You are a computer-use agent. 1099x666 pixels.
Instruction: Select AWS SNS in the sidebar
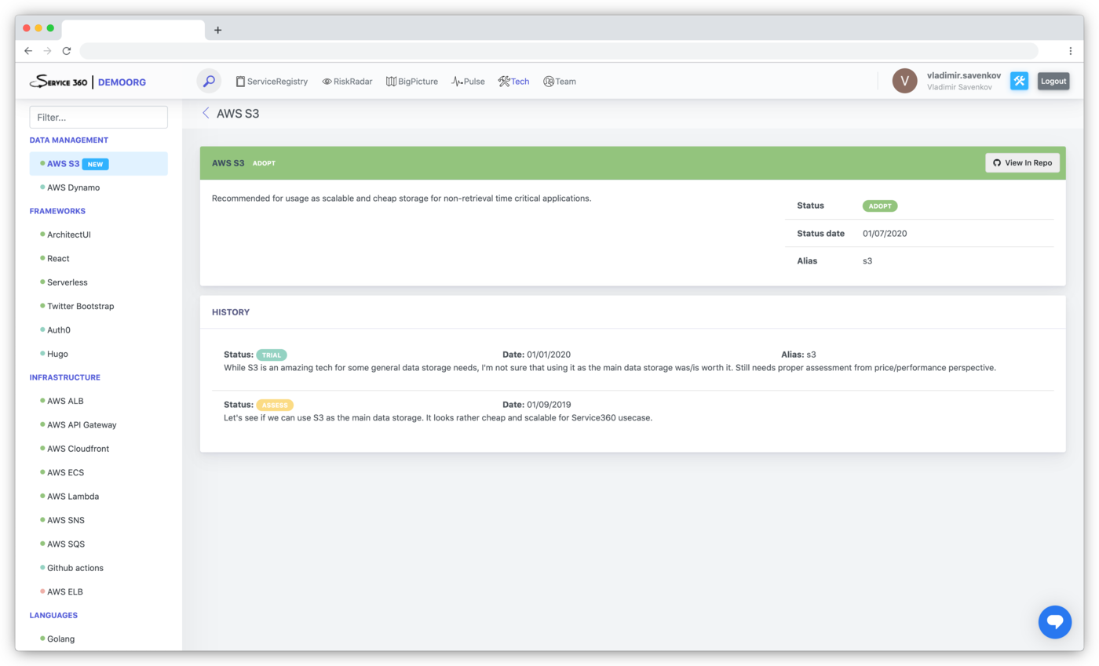(66, 520)
